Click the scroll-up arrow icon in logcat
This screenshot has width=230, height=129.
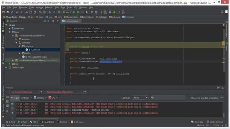12,113
